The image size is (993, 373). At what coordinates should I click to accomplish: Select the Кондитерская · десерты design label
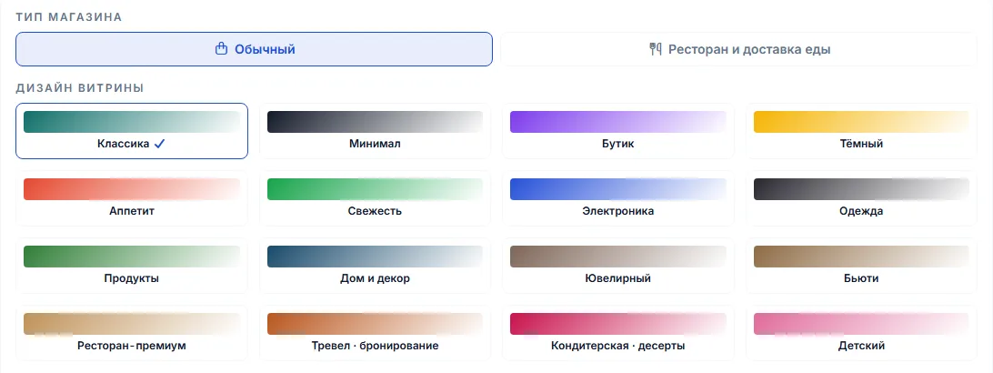pos(618,346)
